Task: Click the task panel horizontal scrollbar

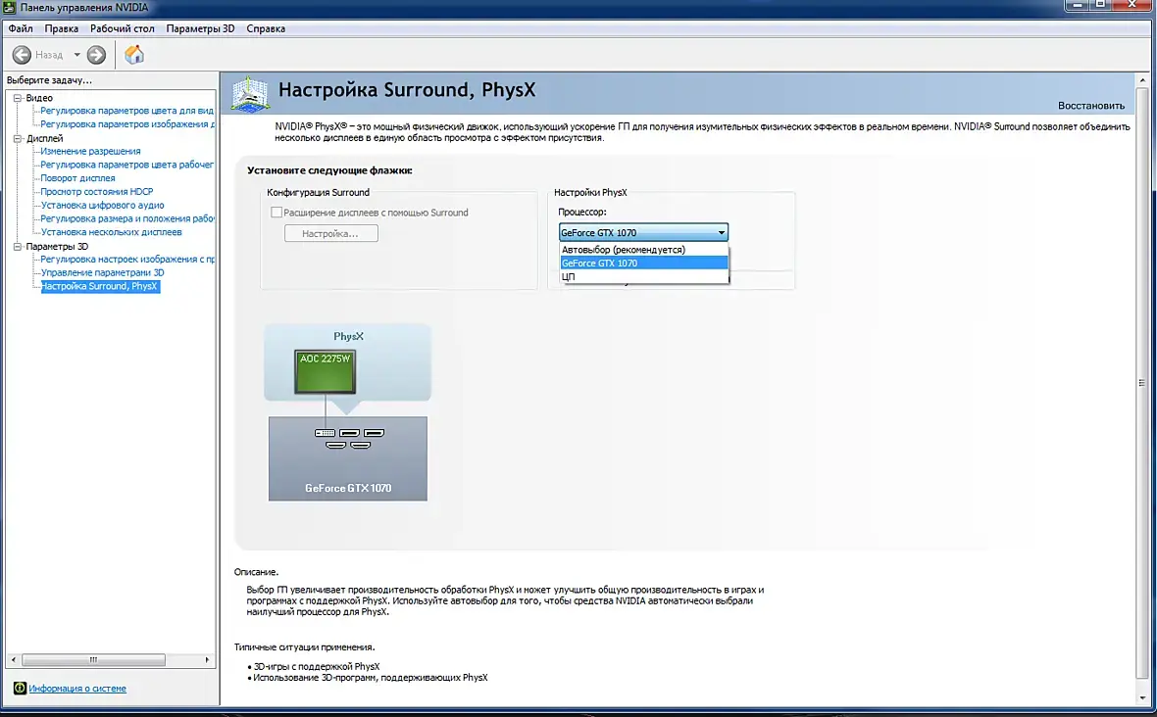Action: click(111, 659)
